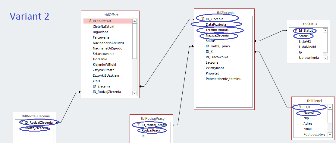This screenshot has width=336, height=143.
Task: Select the email field
Action: coord(307,129)
